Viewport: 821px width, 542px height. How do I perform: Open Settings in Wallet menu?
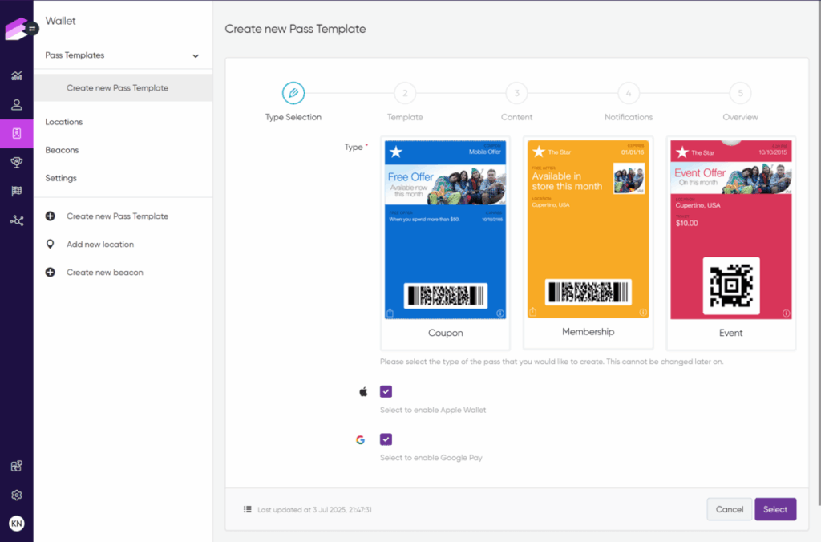coord(61,178)
